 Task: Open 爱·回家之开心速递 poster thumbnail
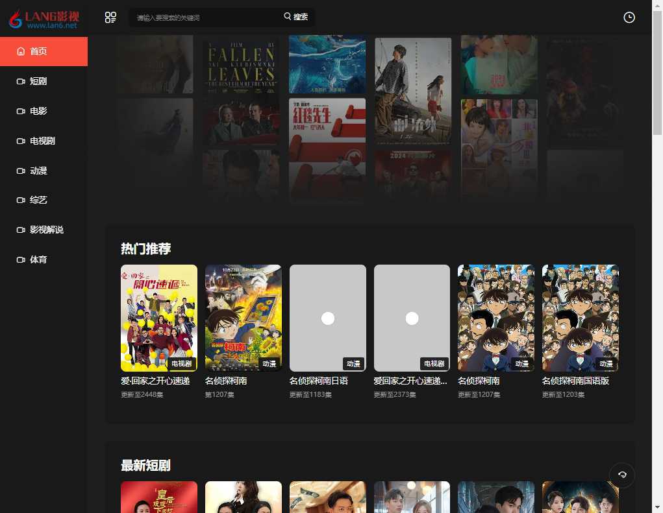[x=159, y=318]
